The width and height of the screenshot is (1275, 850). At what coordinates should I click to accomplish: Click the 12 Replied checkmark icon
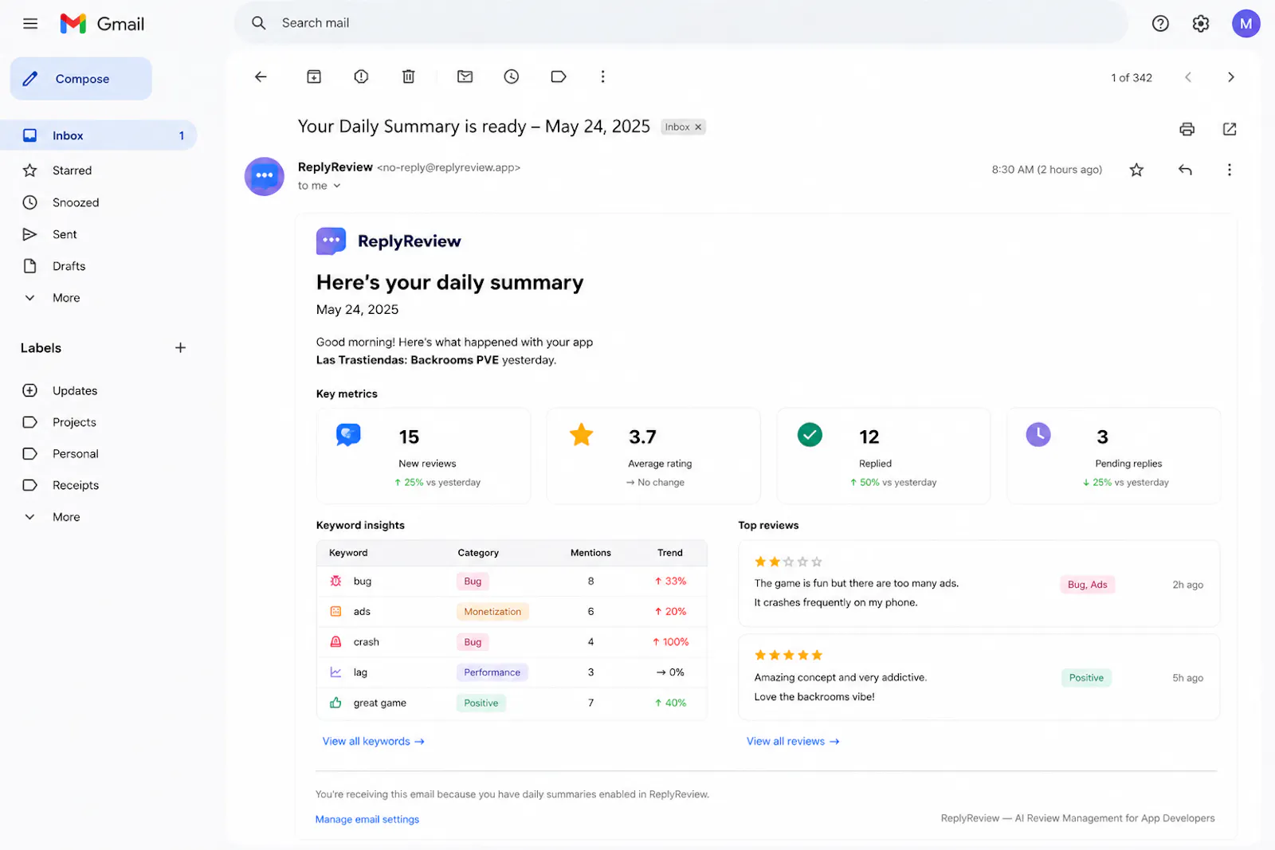810,435
